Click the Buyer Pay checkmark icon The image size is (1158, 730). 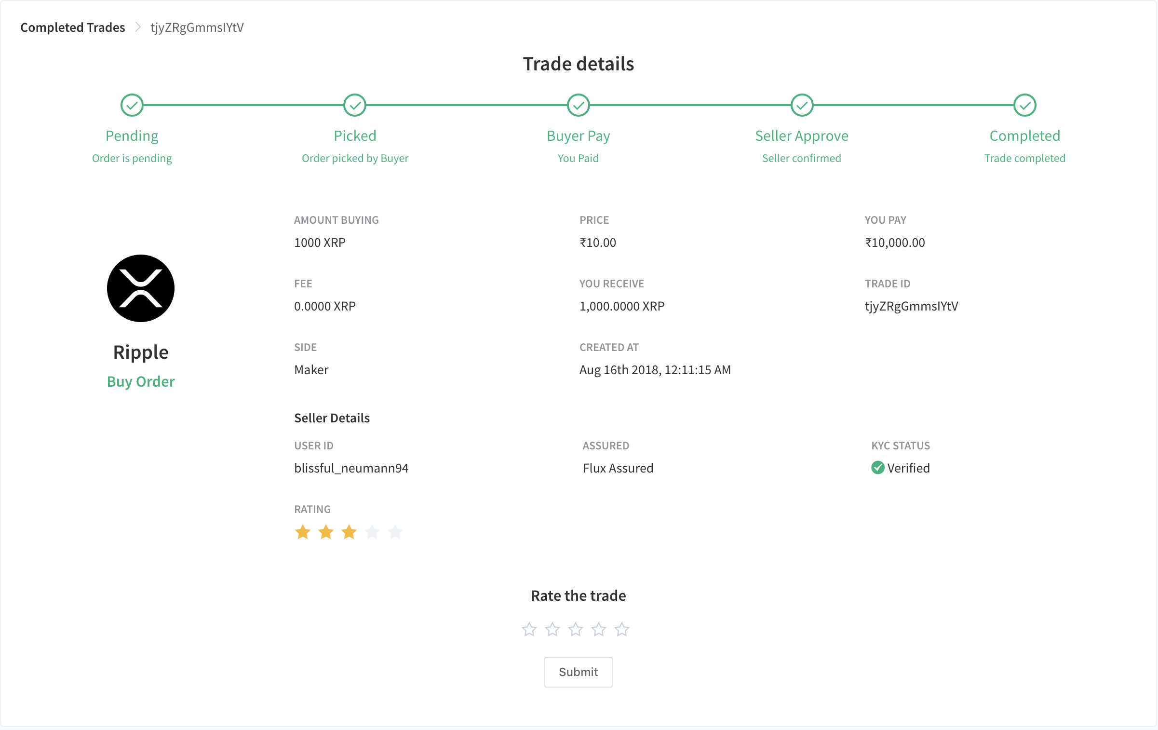pyautogui.click(x=579, y=105)
